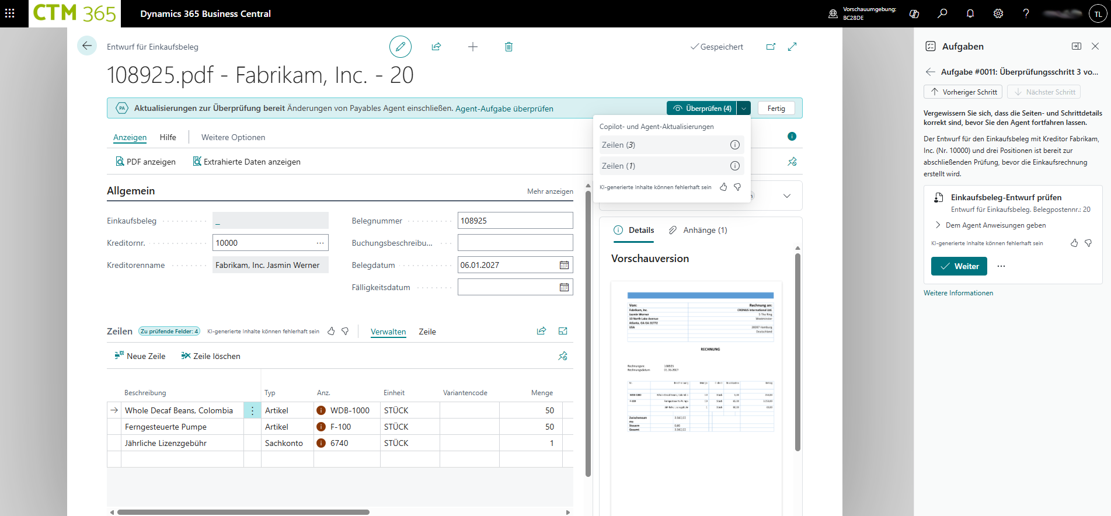
Task: Click into the Fälligkeitsdatum field
Action: (507, 287)
